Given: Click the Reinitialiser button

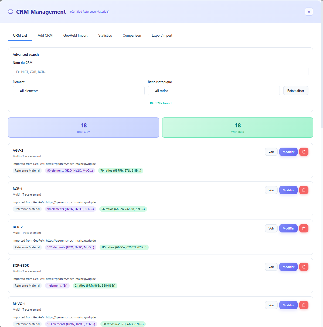Looking at the screenshot, I should coord(295,91).
